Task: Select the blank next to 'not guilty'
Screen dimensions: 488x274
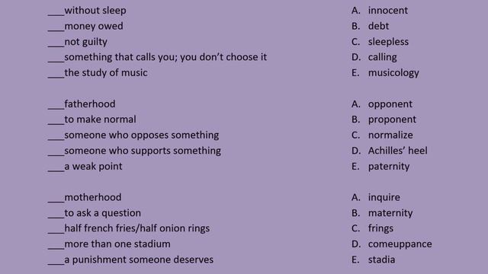Action: [56, 46]
